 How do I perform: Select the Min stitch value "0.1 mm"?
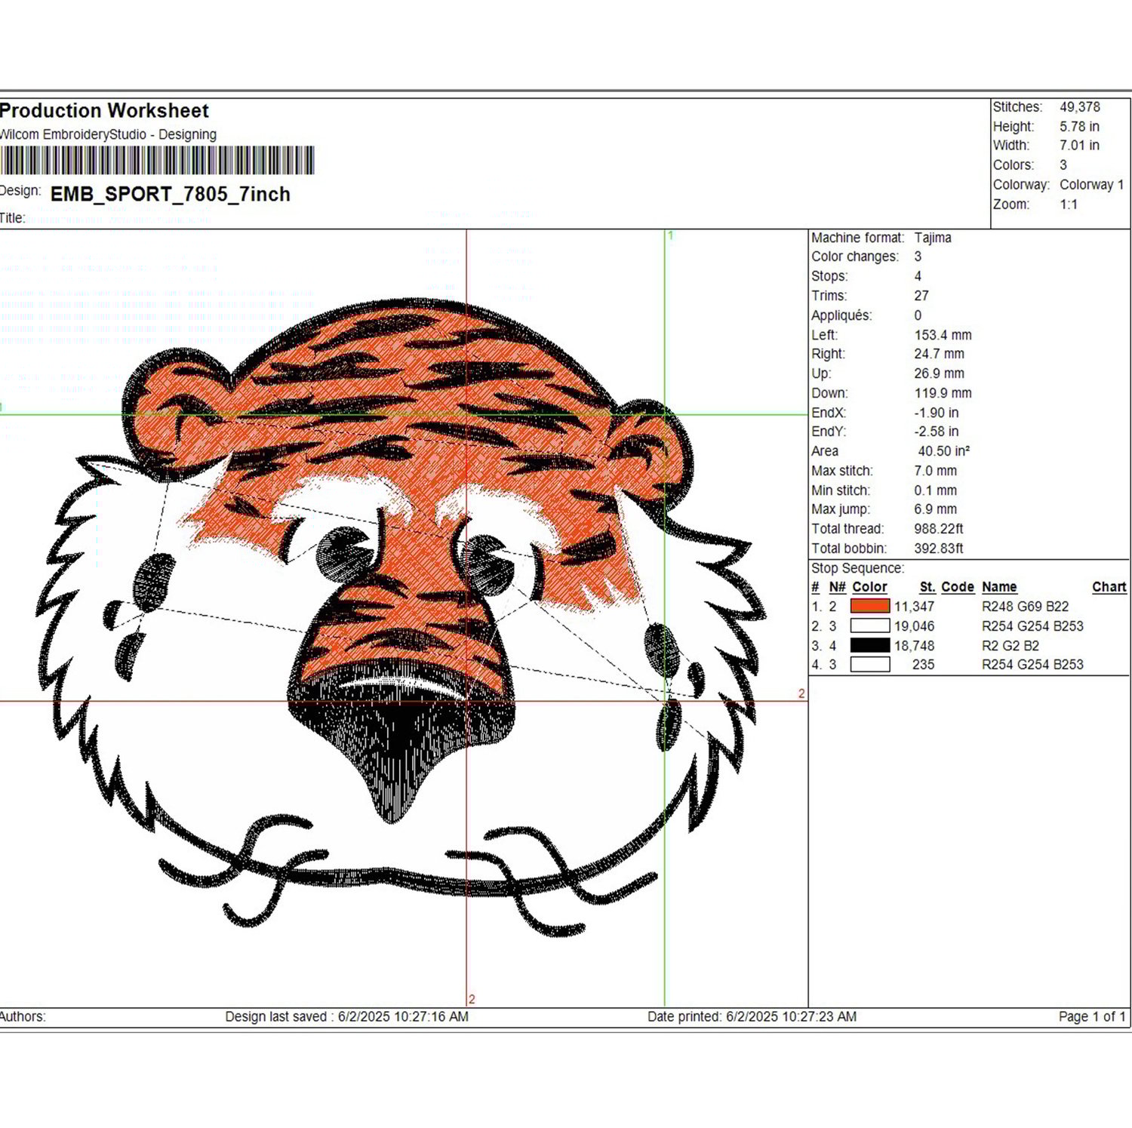[x=935, y=490]
